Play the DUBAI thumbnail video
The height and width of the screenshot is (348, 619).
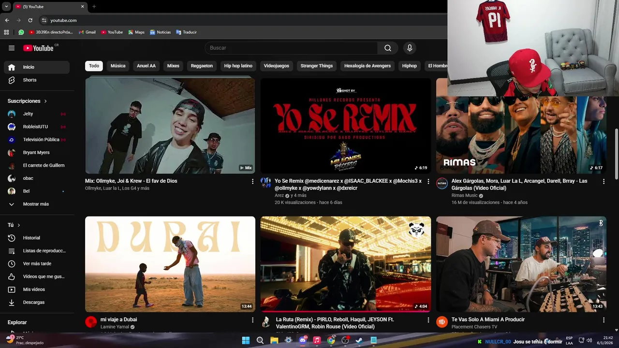click(x=170, y=264)
